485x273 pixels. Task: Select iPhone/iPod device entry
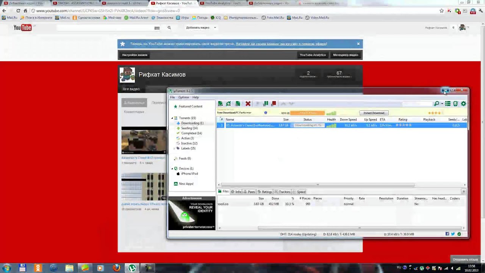click(189, 174)
